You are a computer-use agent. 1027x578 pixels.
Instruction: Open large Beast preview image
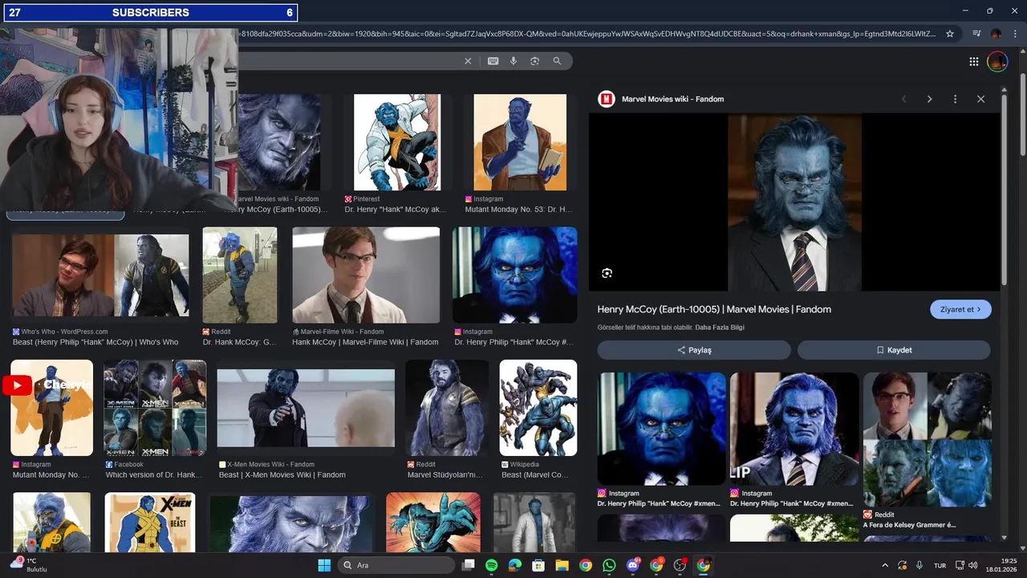coord(794,202)
